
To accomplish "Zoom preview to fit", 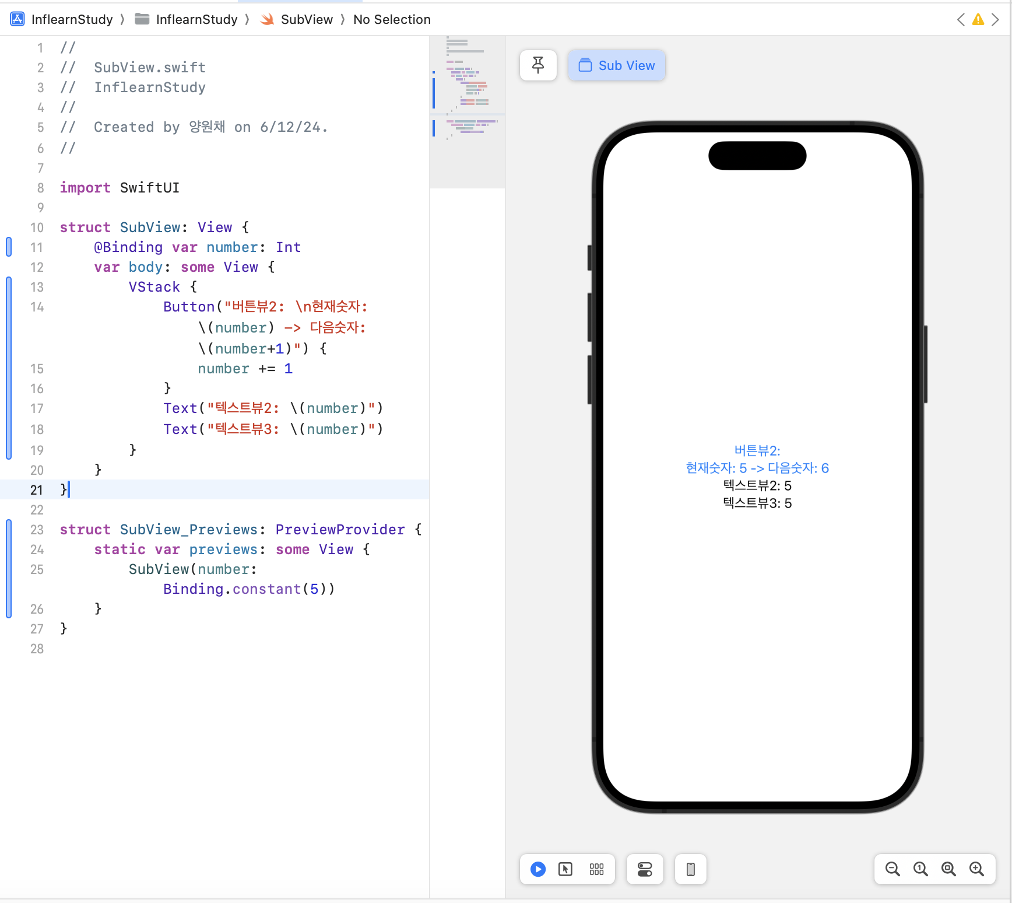I will (x=948, y=869).
